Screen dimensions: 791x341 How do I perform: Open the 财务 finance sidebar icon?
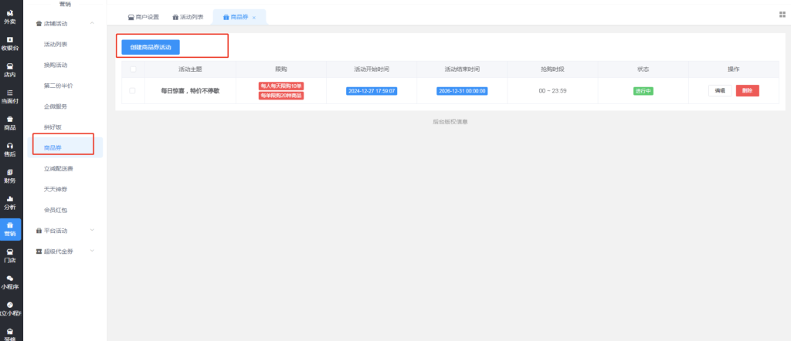[x=9, y=176]
